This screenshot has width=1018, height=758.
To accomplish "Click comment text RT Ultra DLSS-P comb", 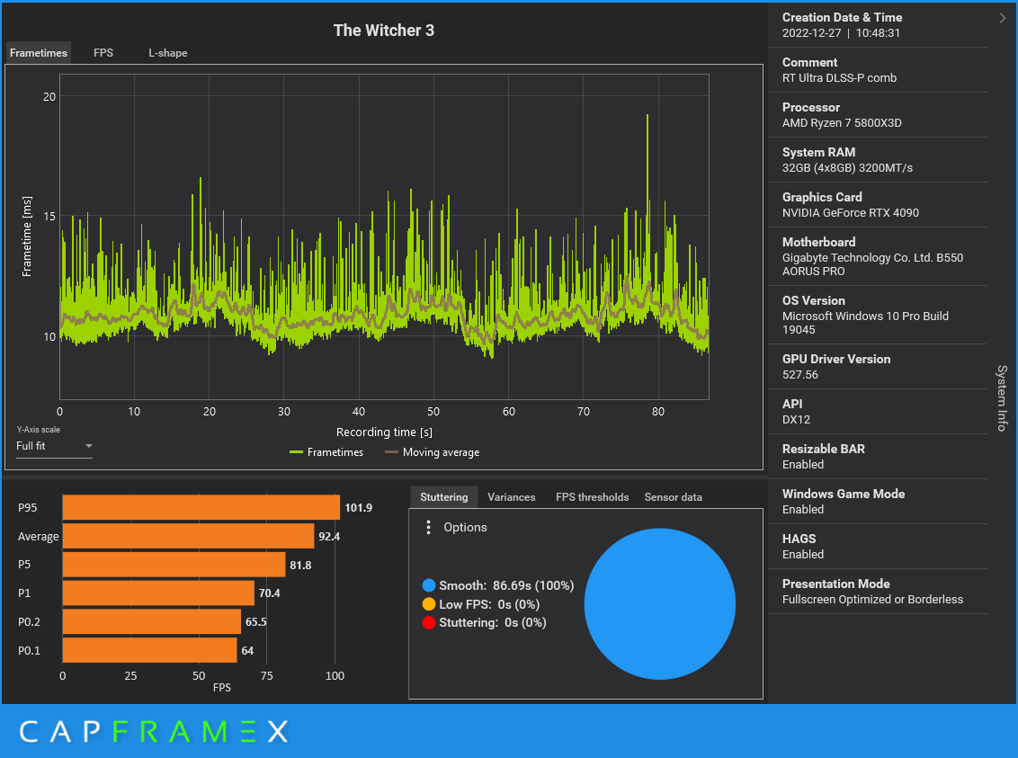I will (839, 78).
